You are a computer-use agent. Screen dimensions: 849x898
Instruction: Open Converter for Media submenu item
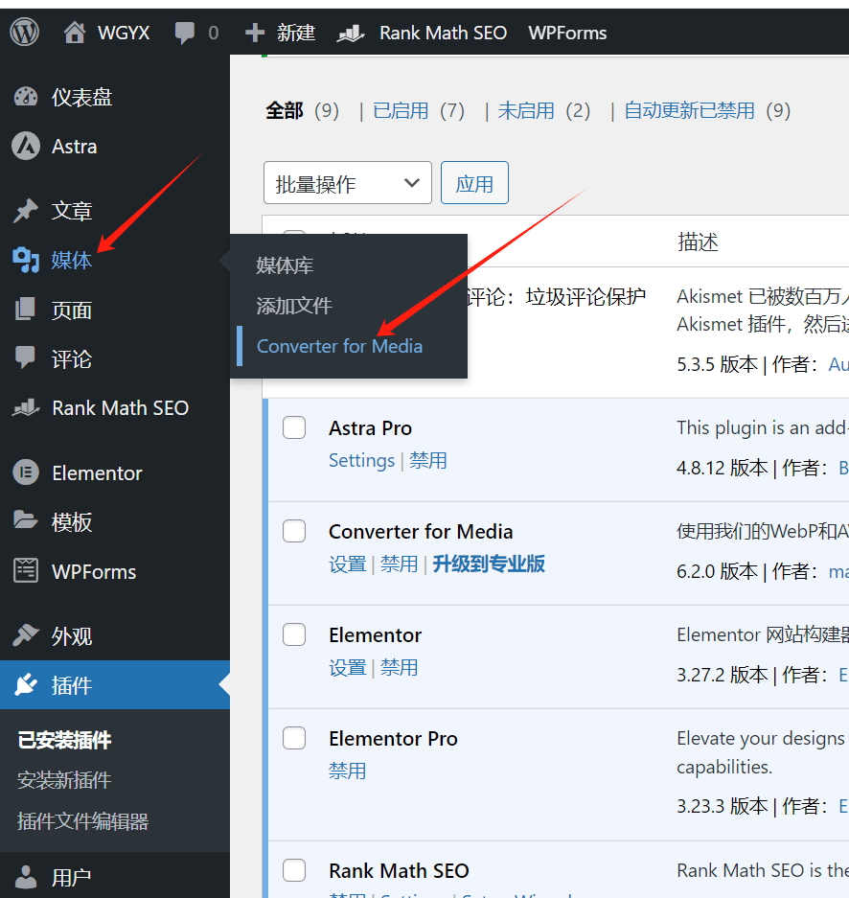[x=339, y=346]
